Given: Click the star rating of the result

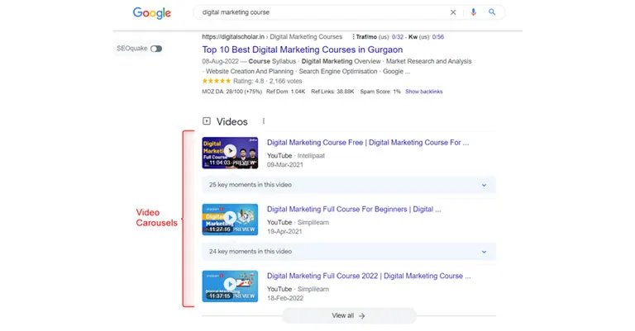Looking at the screenshot, I should click(217, 81).
